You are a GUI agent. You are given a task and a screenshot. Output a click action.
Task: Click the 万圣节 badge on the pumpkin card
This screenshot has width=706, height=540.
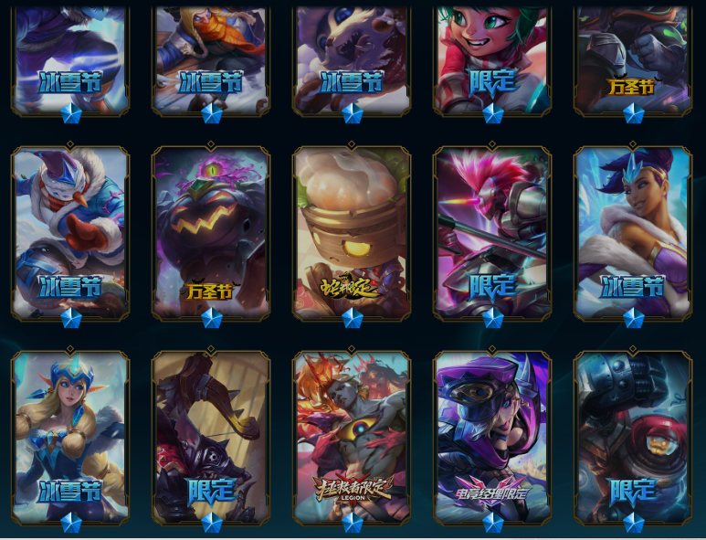(x=209, y=291)
